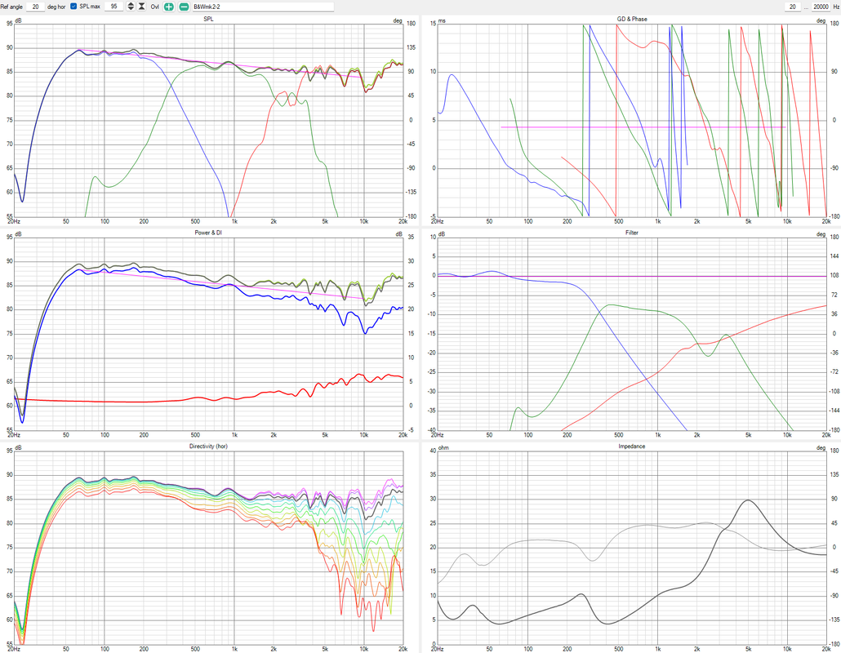The width and height of the screenshot is (841, 653).
Task: Click the overlay name field B&Wmk2-2
Action: 263,7
